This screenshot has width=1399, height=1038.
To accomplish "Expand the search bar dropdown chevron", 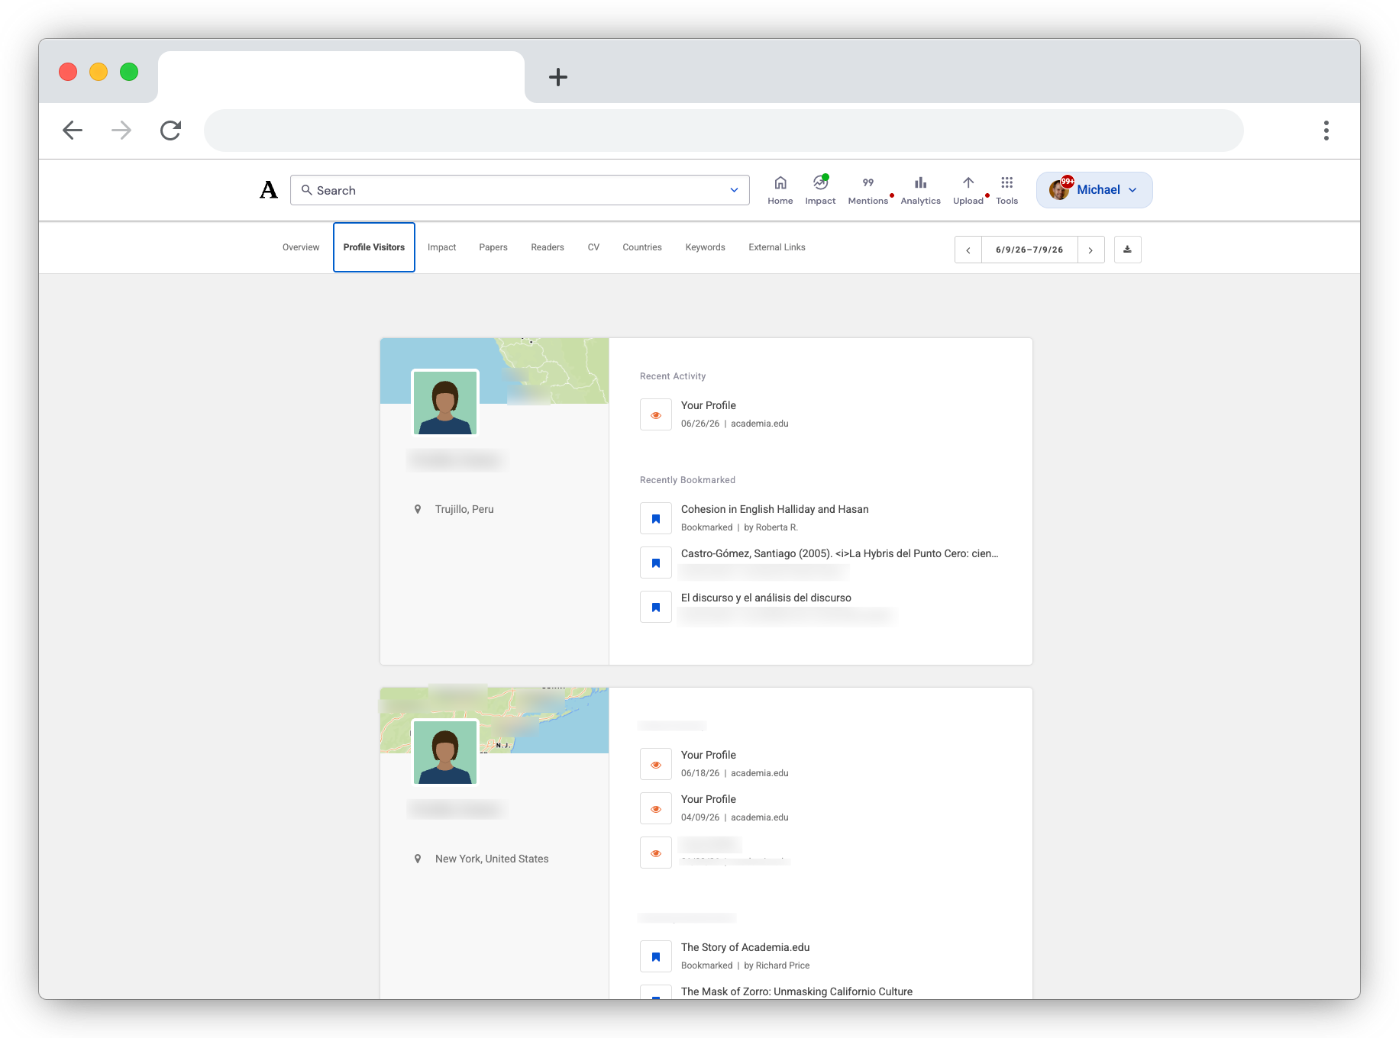I will 734,190.
